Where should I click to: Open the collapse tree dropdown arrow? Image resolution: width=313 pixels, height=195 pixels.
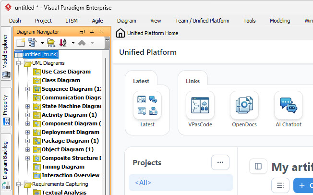click(42, 43)
